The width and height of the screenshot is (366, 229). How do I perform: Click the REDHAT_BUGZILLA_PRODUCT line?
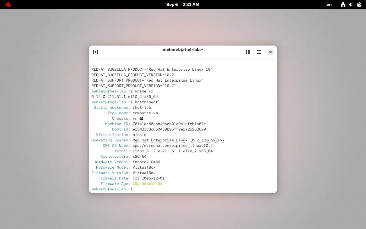point(152,70)
